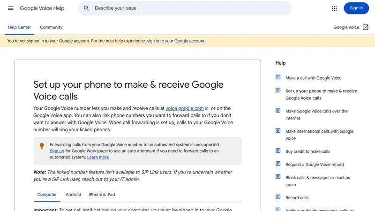This screenshot has height=211, width=375.
Task: Click sign in to your Google account link
Action: tap(176, 41)
